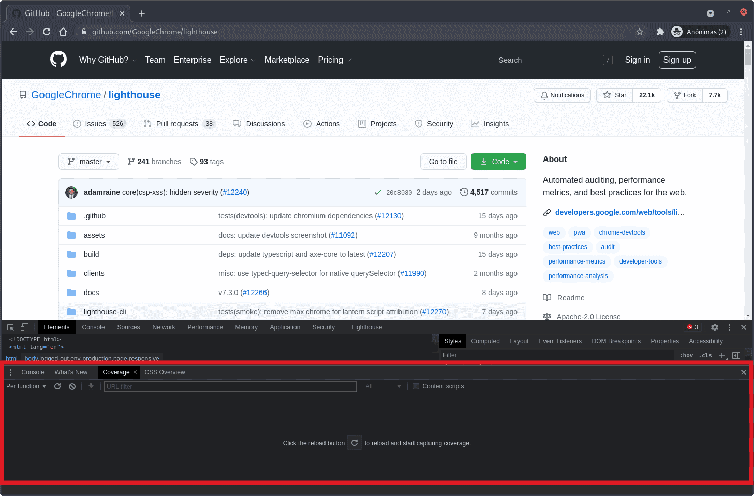This screenshot has height=496, width=754.
Task: Click the reload button in coverage message
Action: 354,443
